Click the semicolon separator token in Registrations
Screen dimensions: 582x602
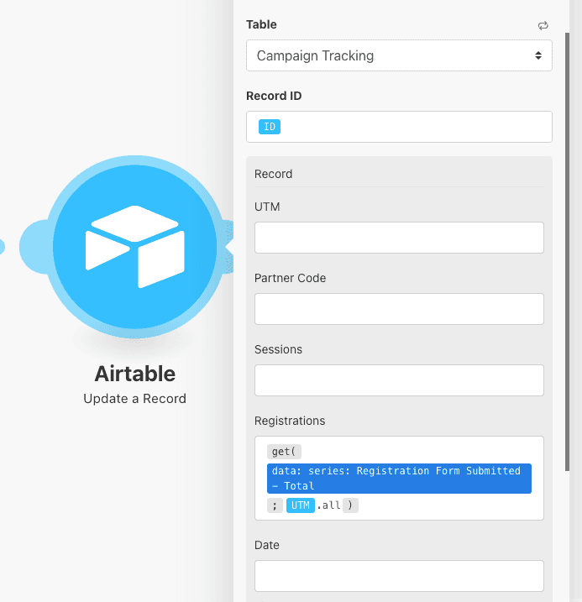click(275, 505)
